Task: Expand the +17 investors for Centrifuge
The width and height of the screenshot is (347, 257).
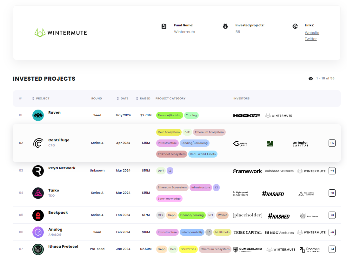Action: click(332, 143)
